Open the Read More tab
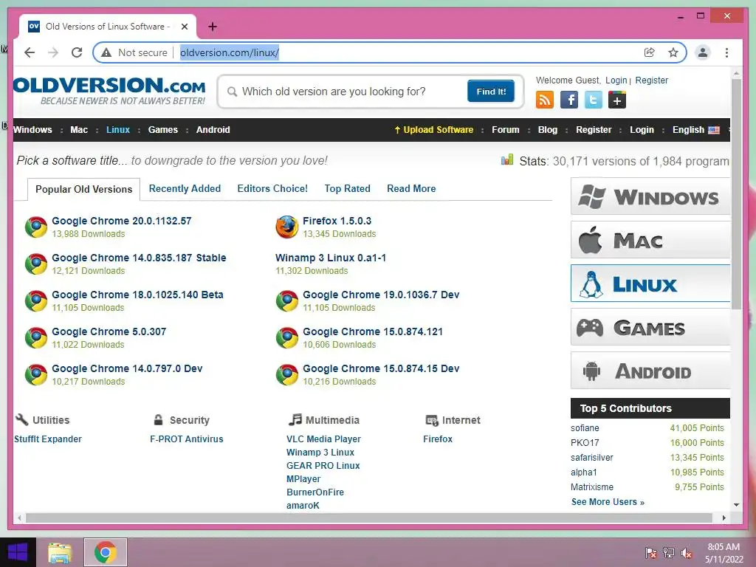 [411, 188]
